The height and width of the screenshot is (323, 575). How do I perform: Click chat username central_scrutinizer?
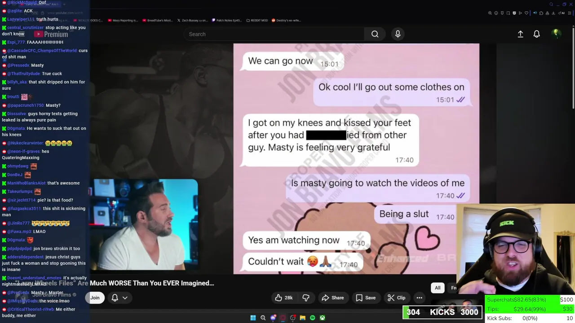(25, 27)
